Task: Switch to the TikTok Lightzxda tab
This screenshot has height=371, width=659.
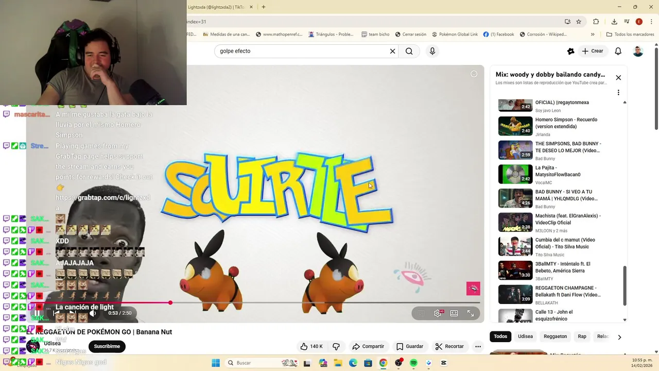Action: [216, 7]
